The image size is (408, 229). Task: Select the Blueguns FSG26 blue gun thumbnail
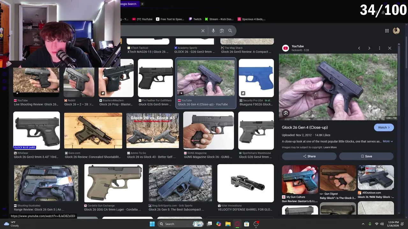tap(256, 78)
